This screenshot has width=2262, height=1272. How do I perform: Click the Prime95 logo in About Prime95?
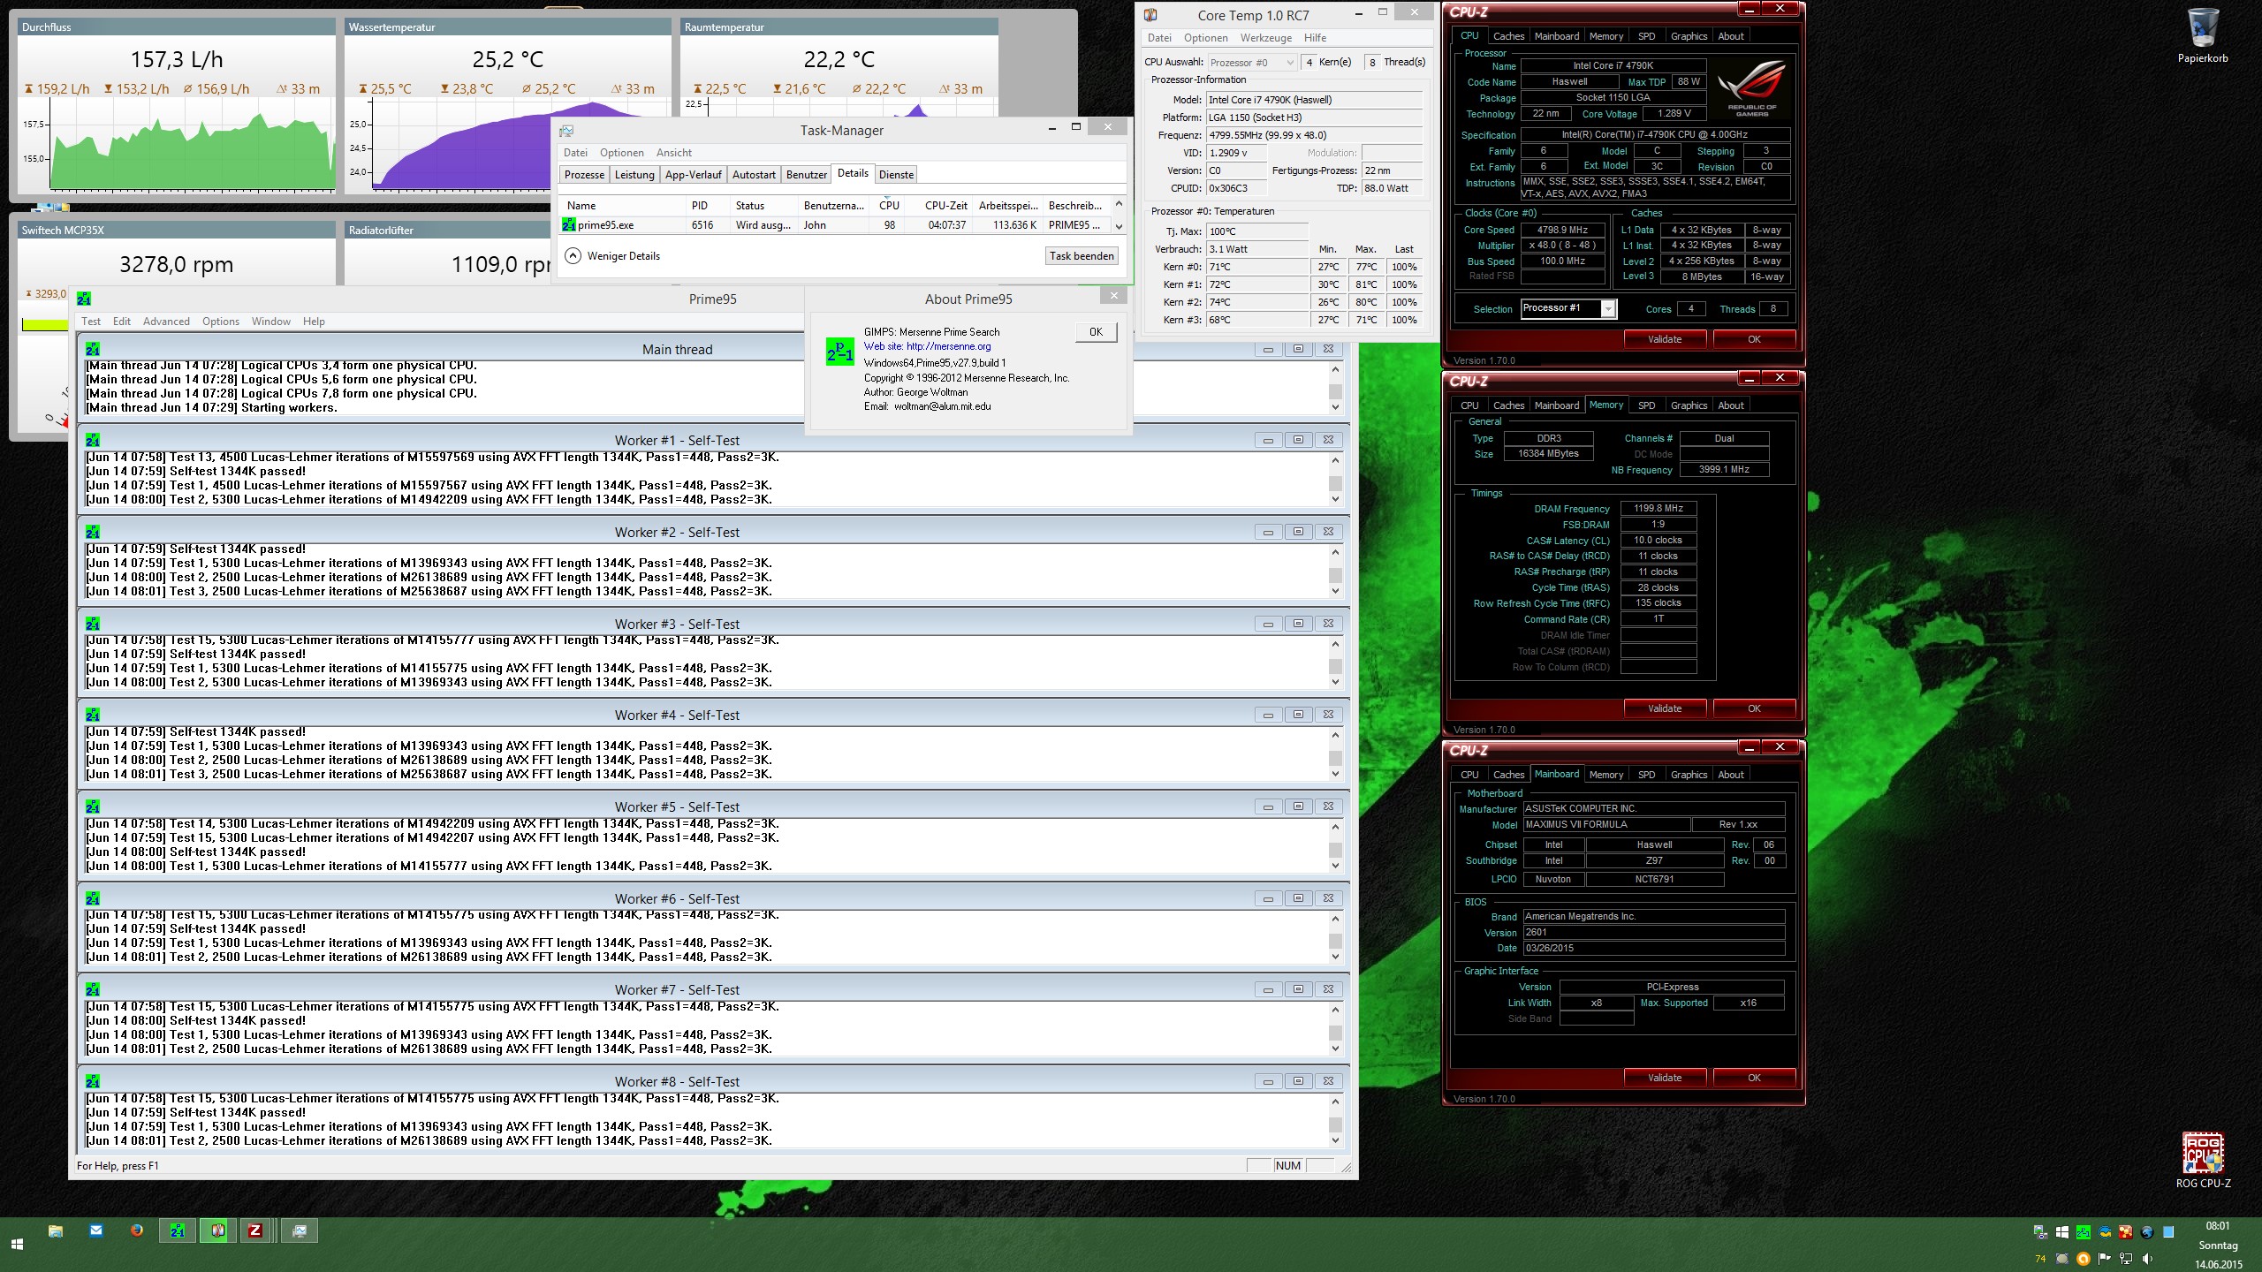tap(839, 352)
